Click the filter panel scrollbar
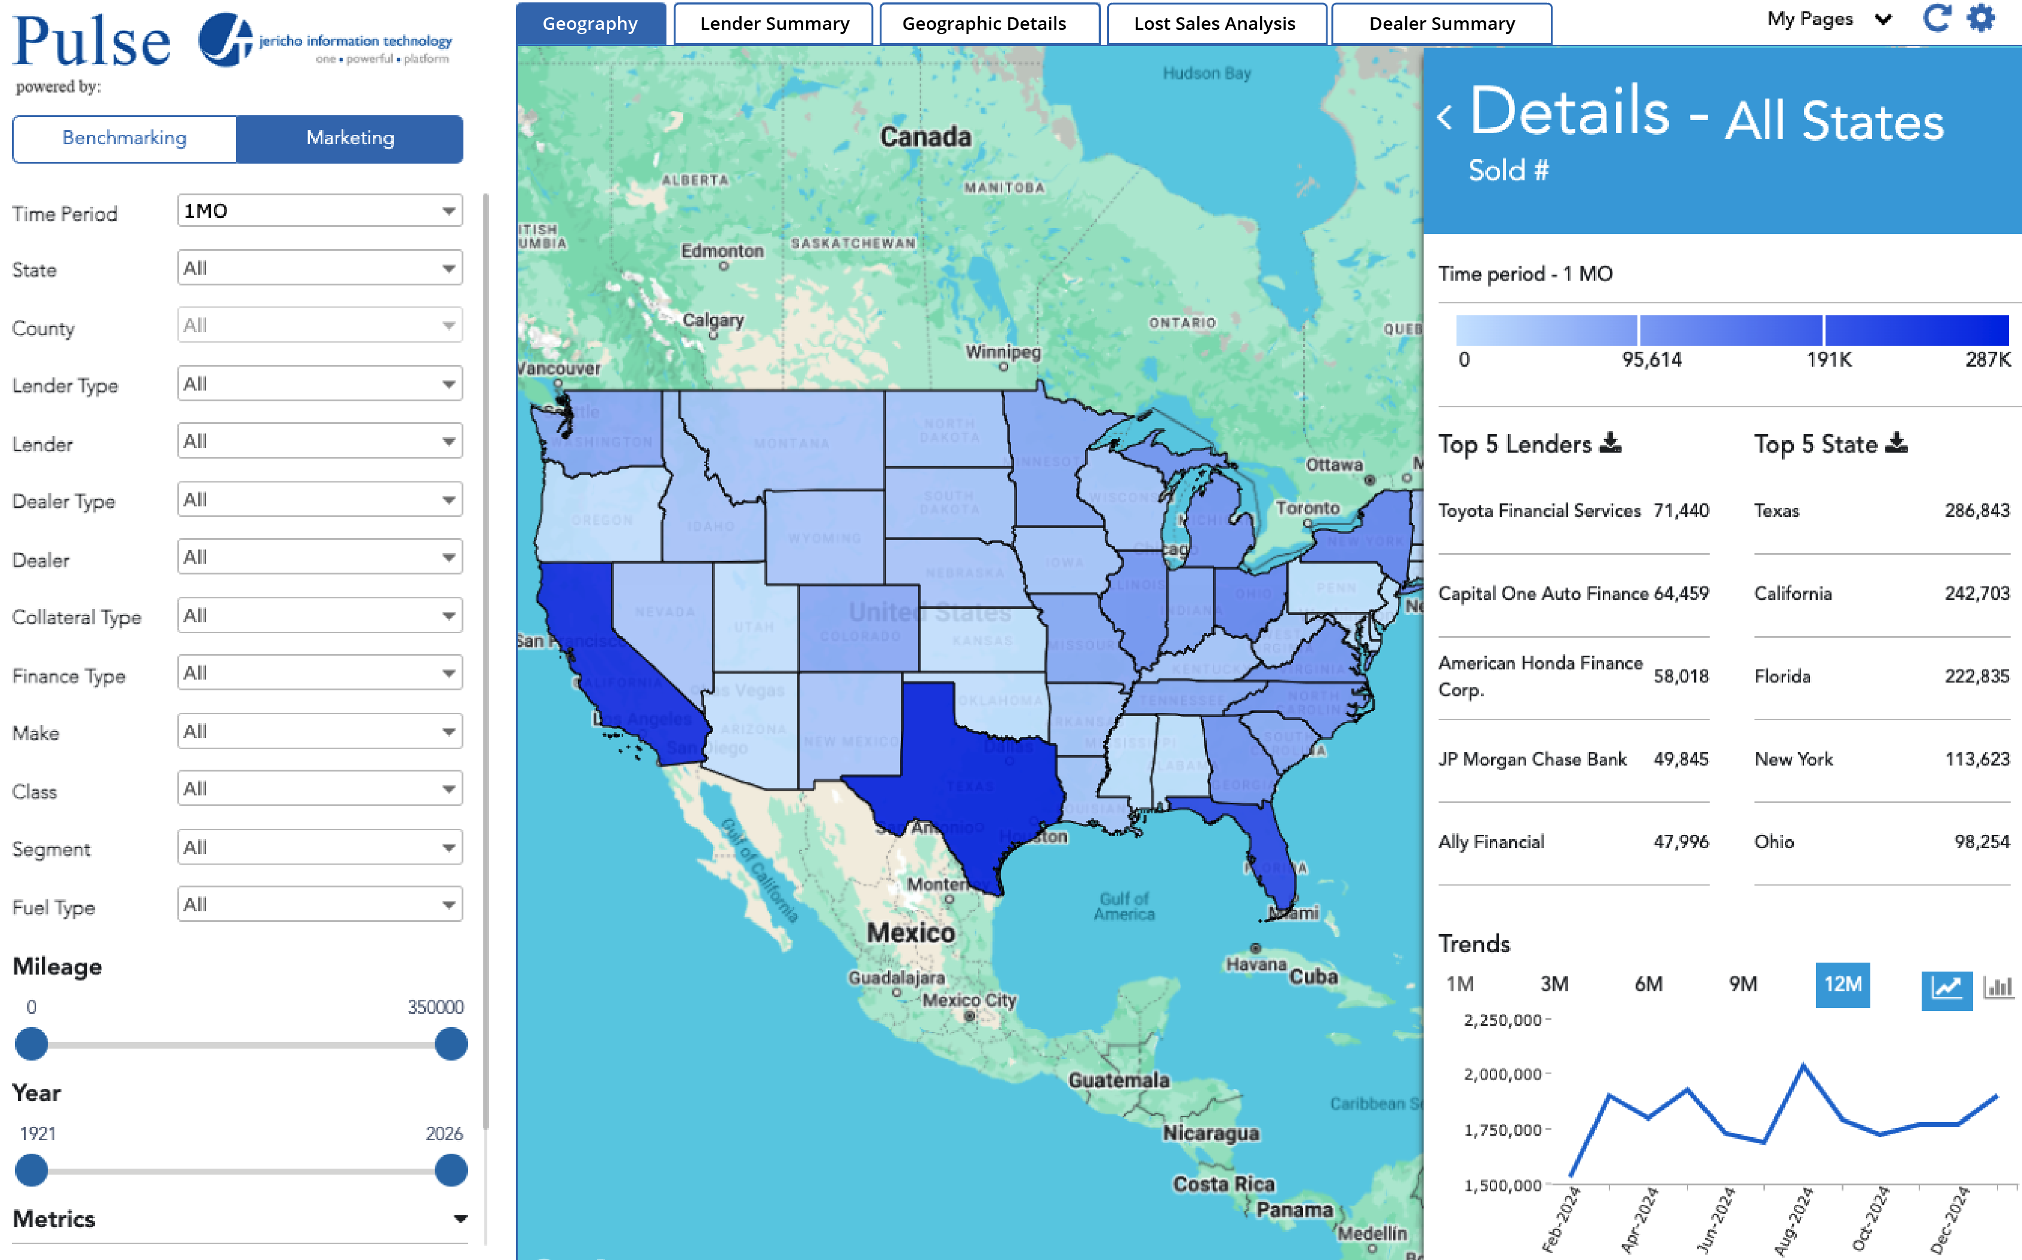The width and height of the screenshot is (2022, 1260). [x=485, y=662]
